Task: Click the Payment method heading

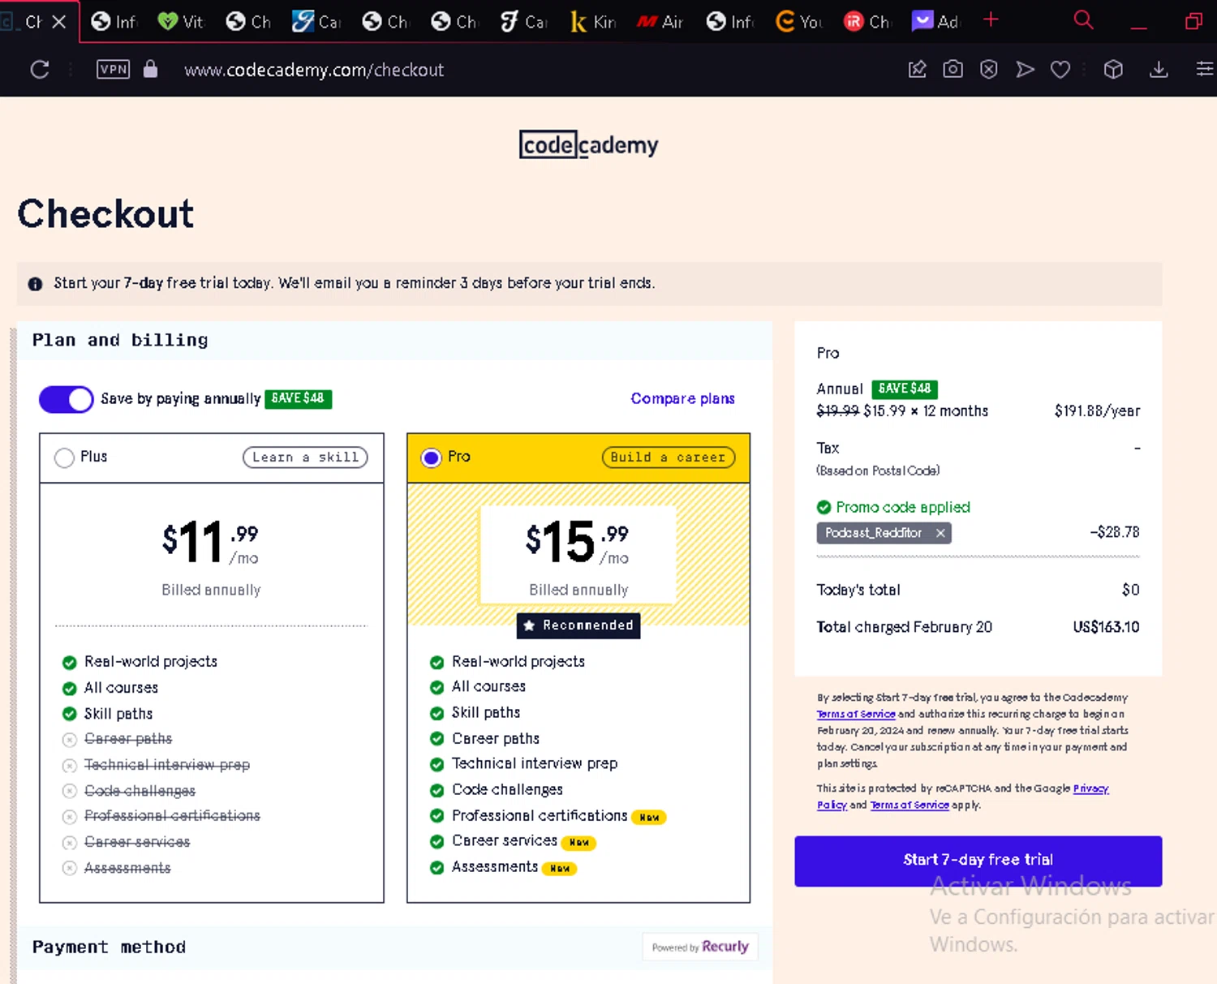Action: click(x=109, y=947)
